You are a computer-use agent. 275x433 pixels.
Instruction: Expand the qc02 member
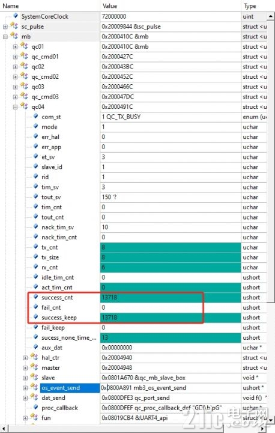pos(15,67)
